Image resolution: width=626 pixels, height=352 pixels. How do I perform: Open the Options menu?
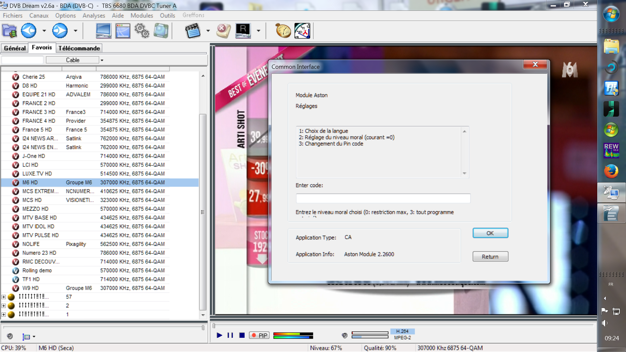(65, 15)
